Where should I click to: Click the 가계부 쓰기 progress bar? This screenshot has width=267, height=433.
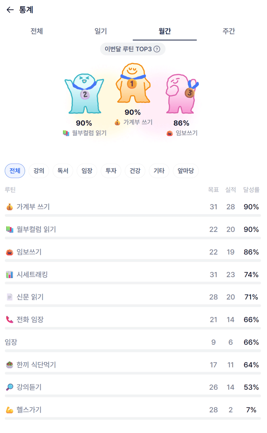pos(133,215)
